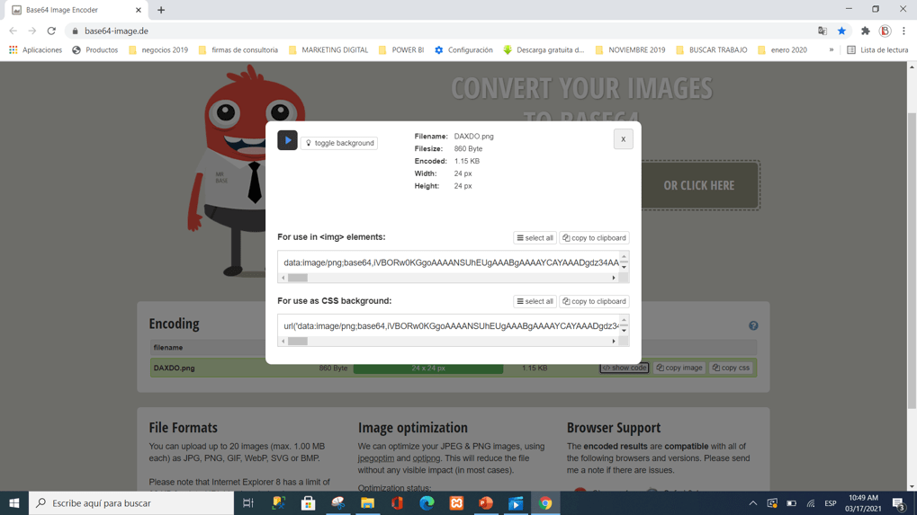This screenshot has height=515, width=917.
Task: Click the blue DAXDO image preview icon
Action: (287, 140)
